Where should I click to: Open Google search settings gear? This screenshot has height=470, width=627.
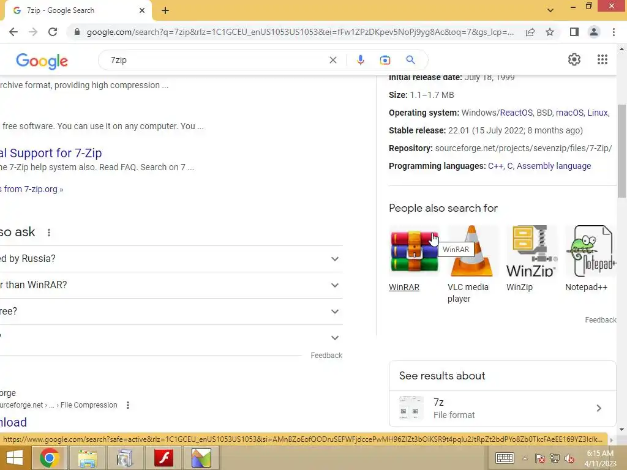574,59
